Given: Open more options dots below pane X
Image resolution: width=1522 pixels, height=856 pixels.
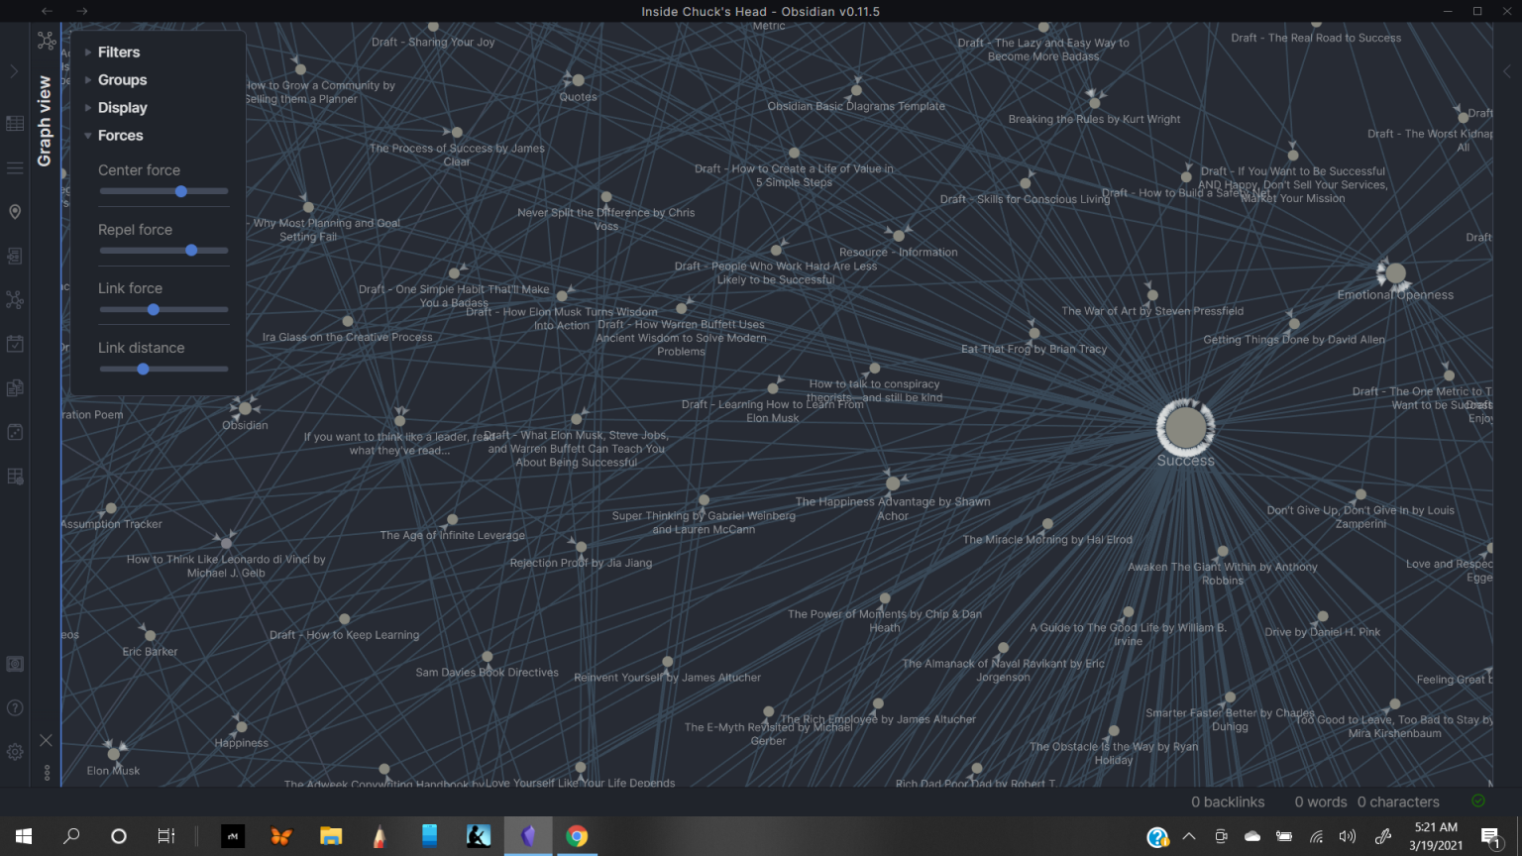Looking at the screenshot, I should point(46,772).
